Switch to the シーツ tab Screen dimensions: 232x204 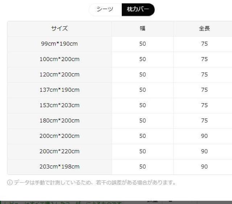click(105, 10)
